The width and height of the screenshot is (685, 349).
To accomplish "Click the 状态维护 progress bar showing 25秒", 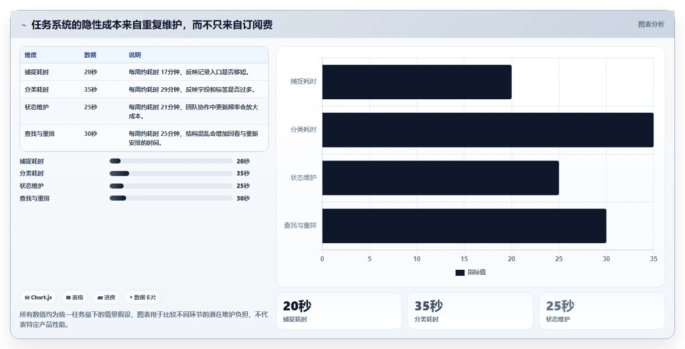I will [x=171, y=186].
